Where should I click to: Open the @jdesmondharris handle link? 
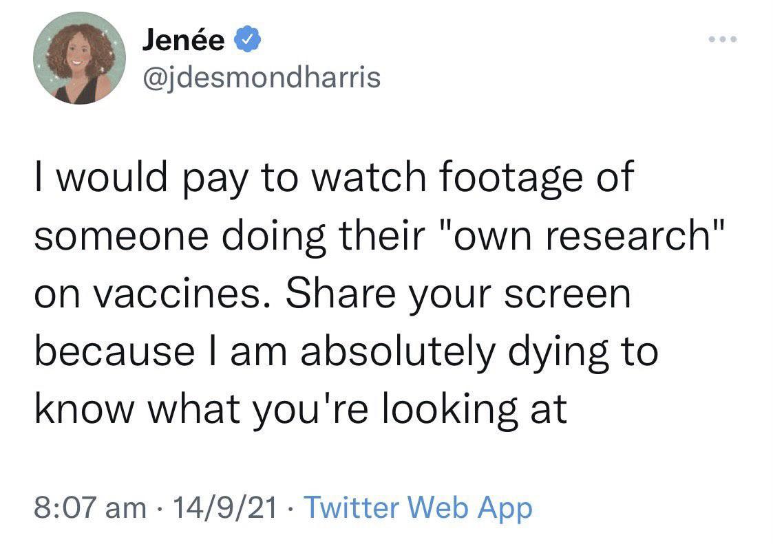[x=261, y=78]
